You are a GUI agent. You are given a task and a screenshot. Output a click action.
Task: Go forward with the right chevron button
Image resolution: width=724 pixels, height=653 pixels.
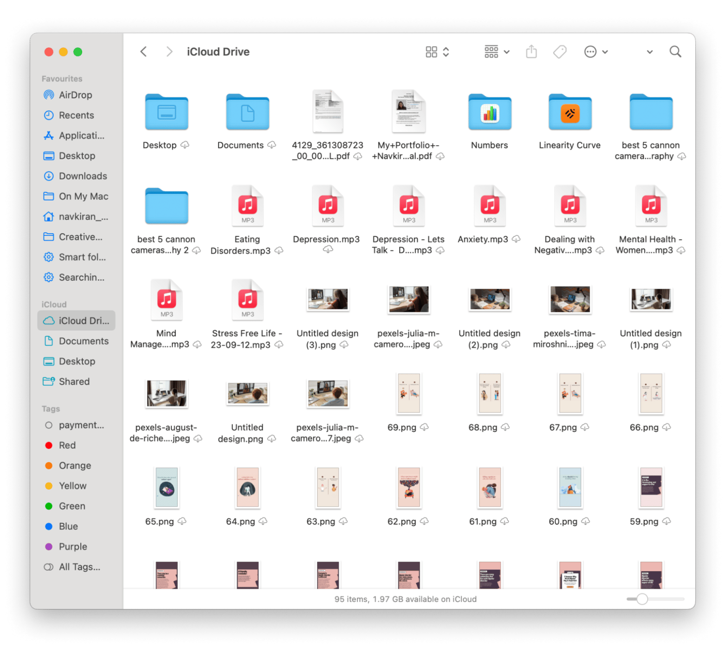click(x=169, y=52)
